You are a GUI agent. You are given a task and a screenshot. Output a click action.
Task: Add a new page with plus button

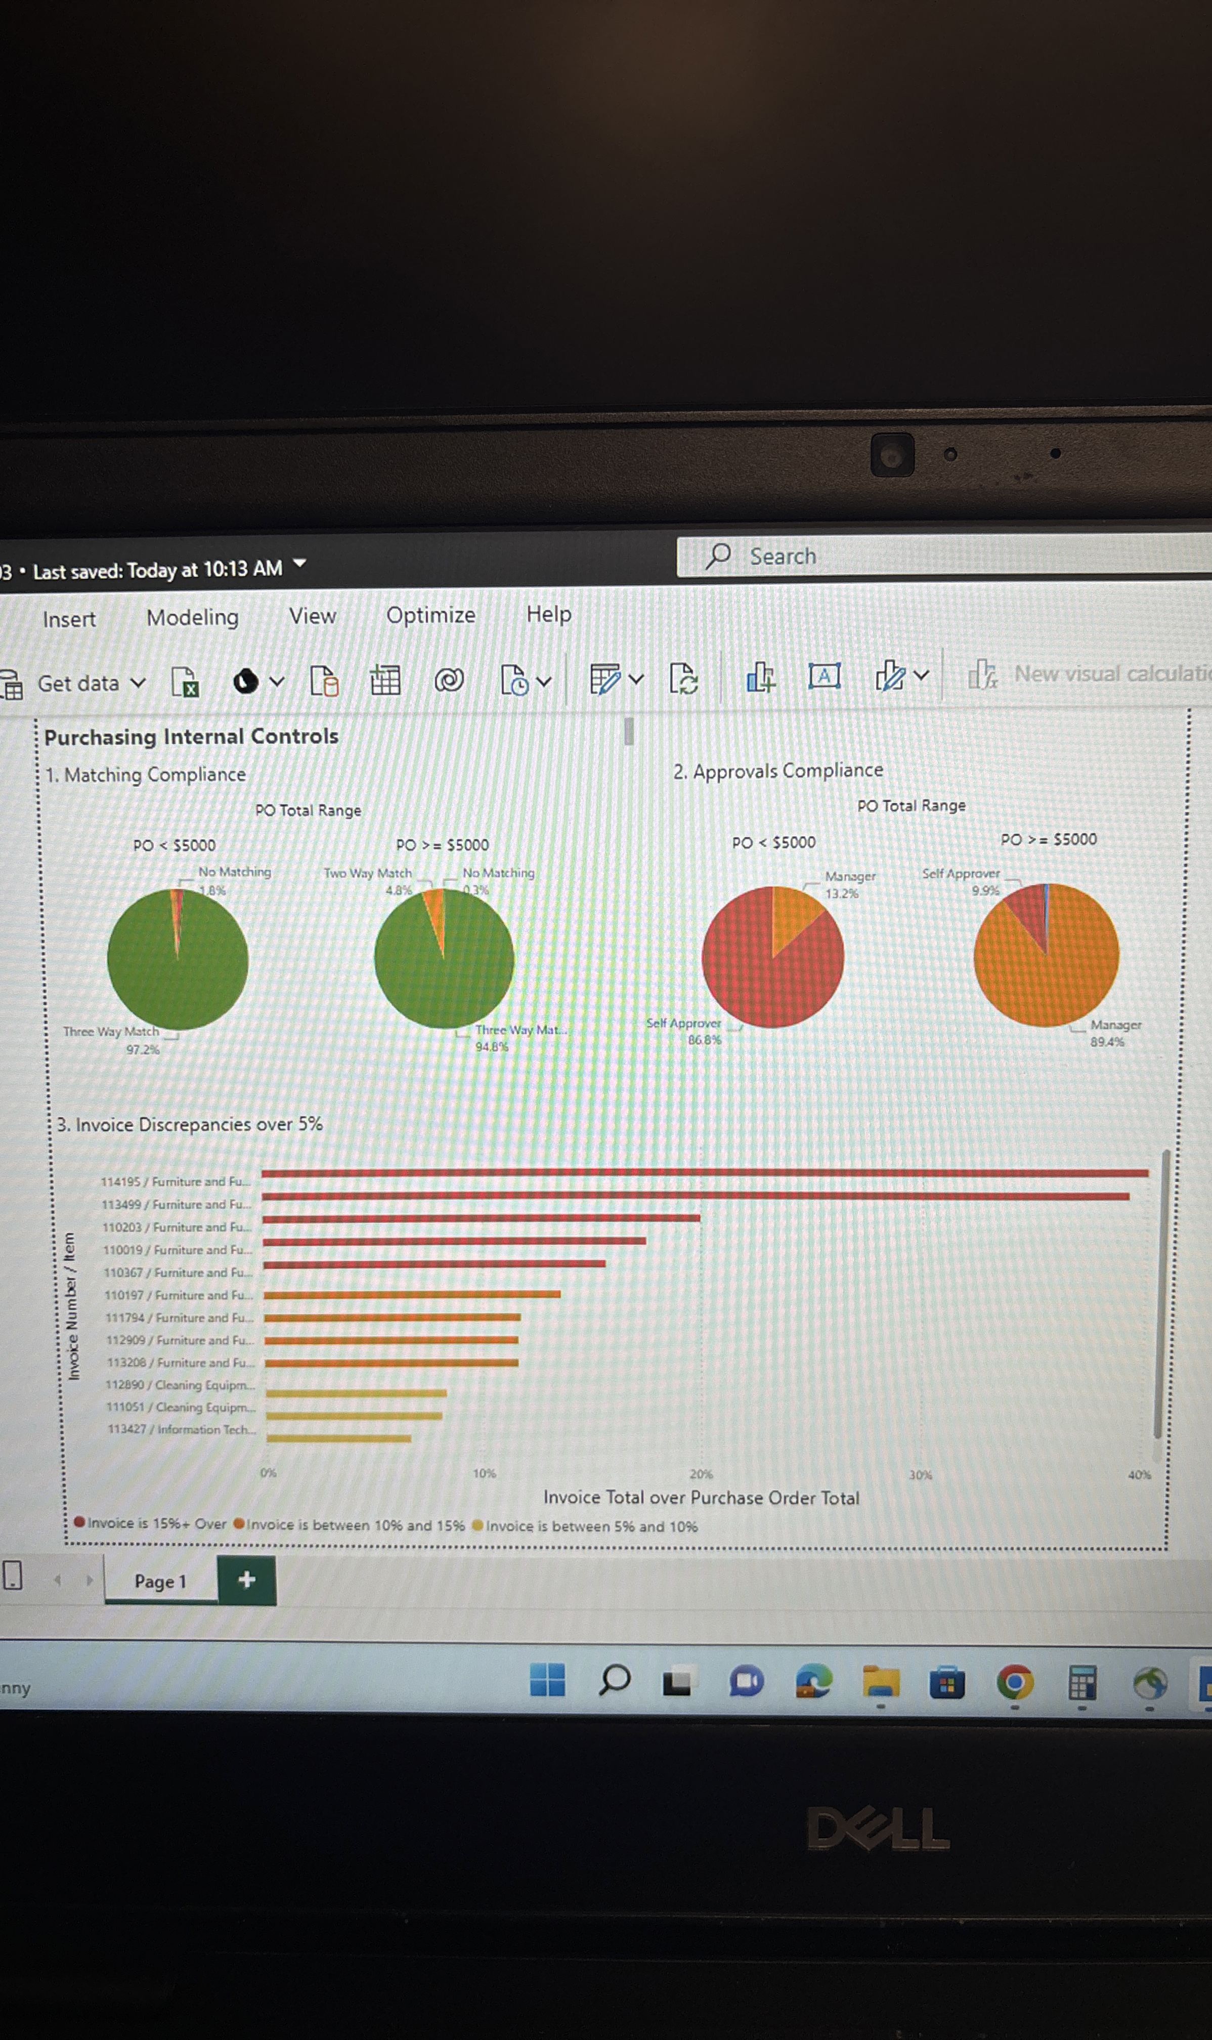click(247, 1580)
